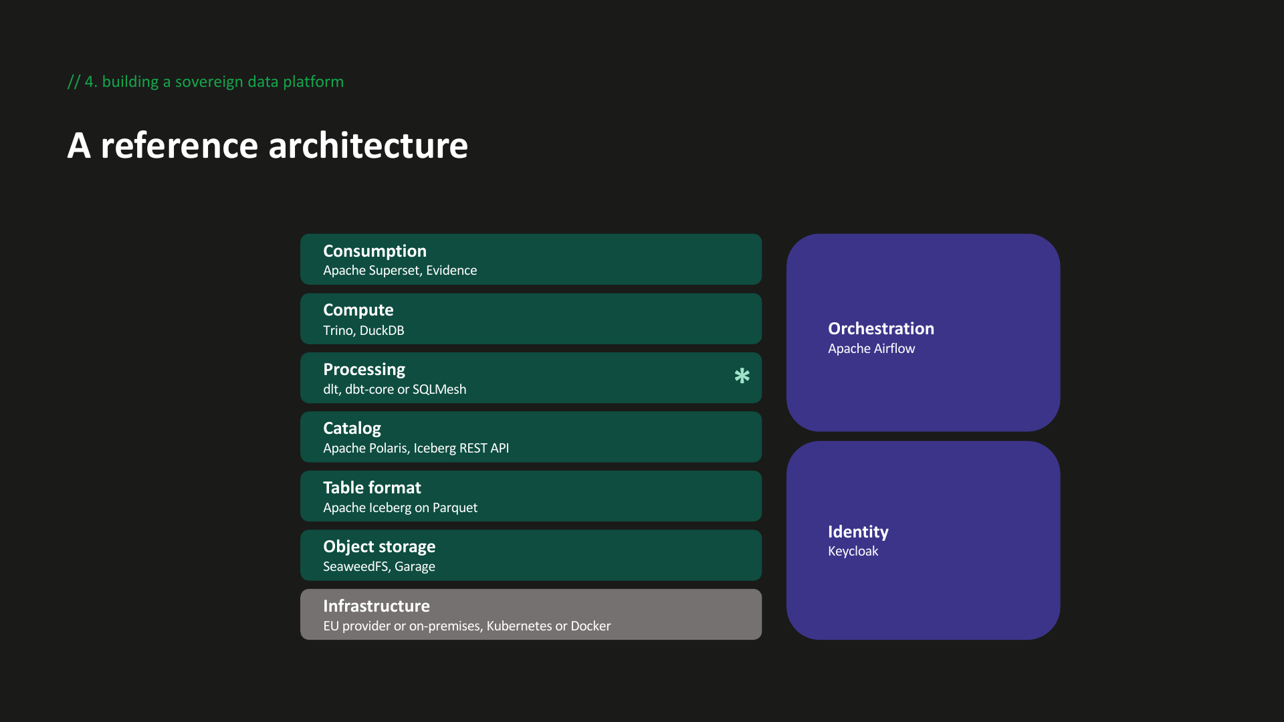This screenshot has height=722, width=1284.
Task: Click 'Apache Polaris, Iceberg REST API' text
Action: 416,448
